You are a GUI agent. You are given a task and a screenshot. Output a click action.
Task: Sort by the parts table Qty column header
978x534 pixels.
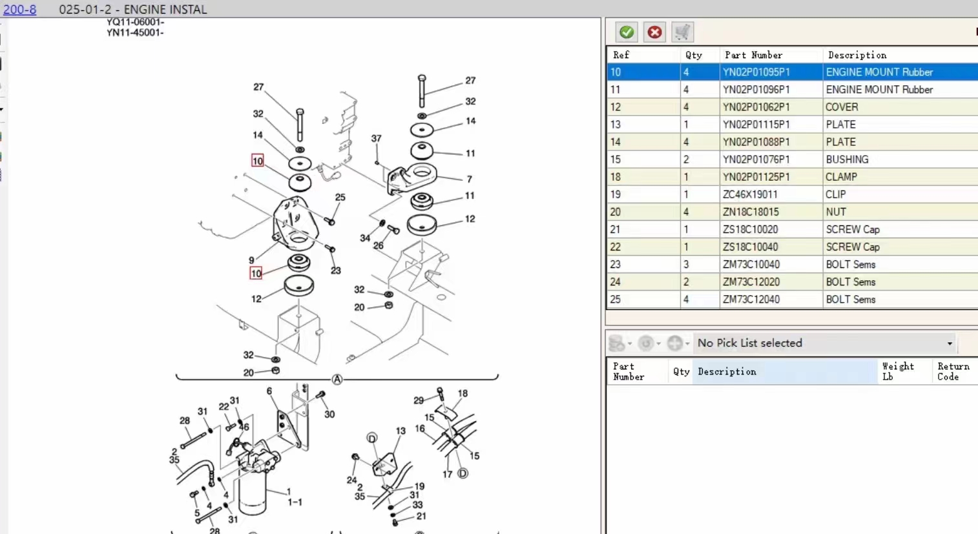click(x=700, y=55)
